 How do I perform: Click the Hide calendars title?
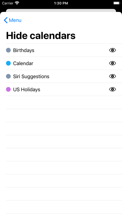pyautogui.click(x=41, y=36)
